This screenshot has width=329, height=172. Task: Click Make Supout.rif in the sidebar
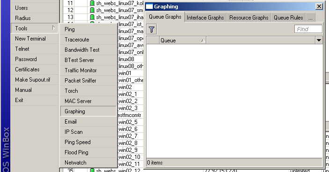pos(35,79)
